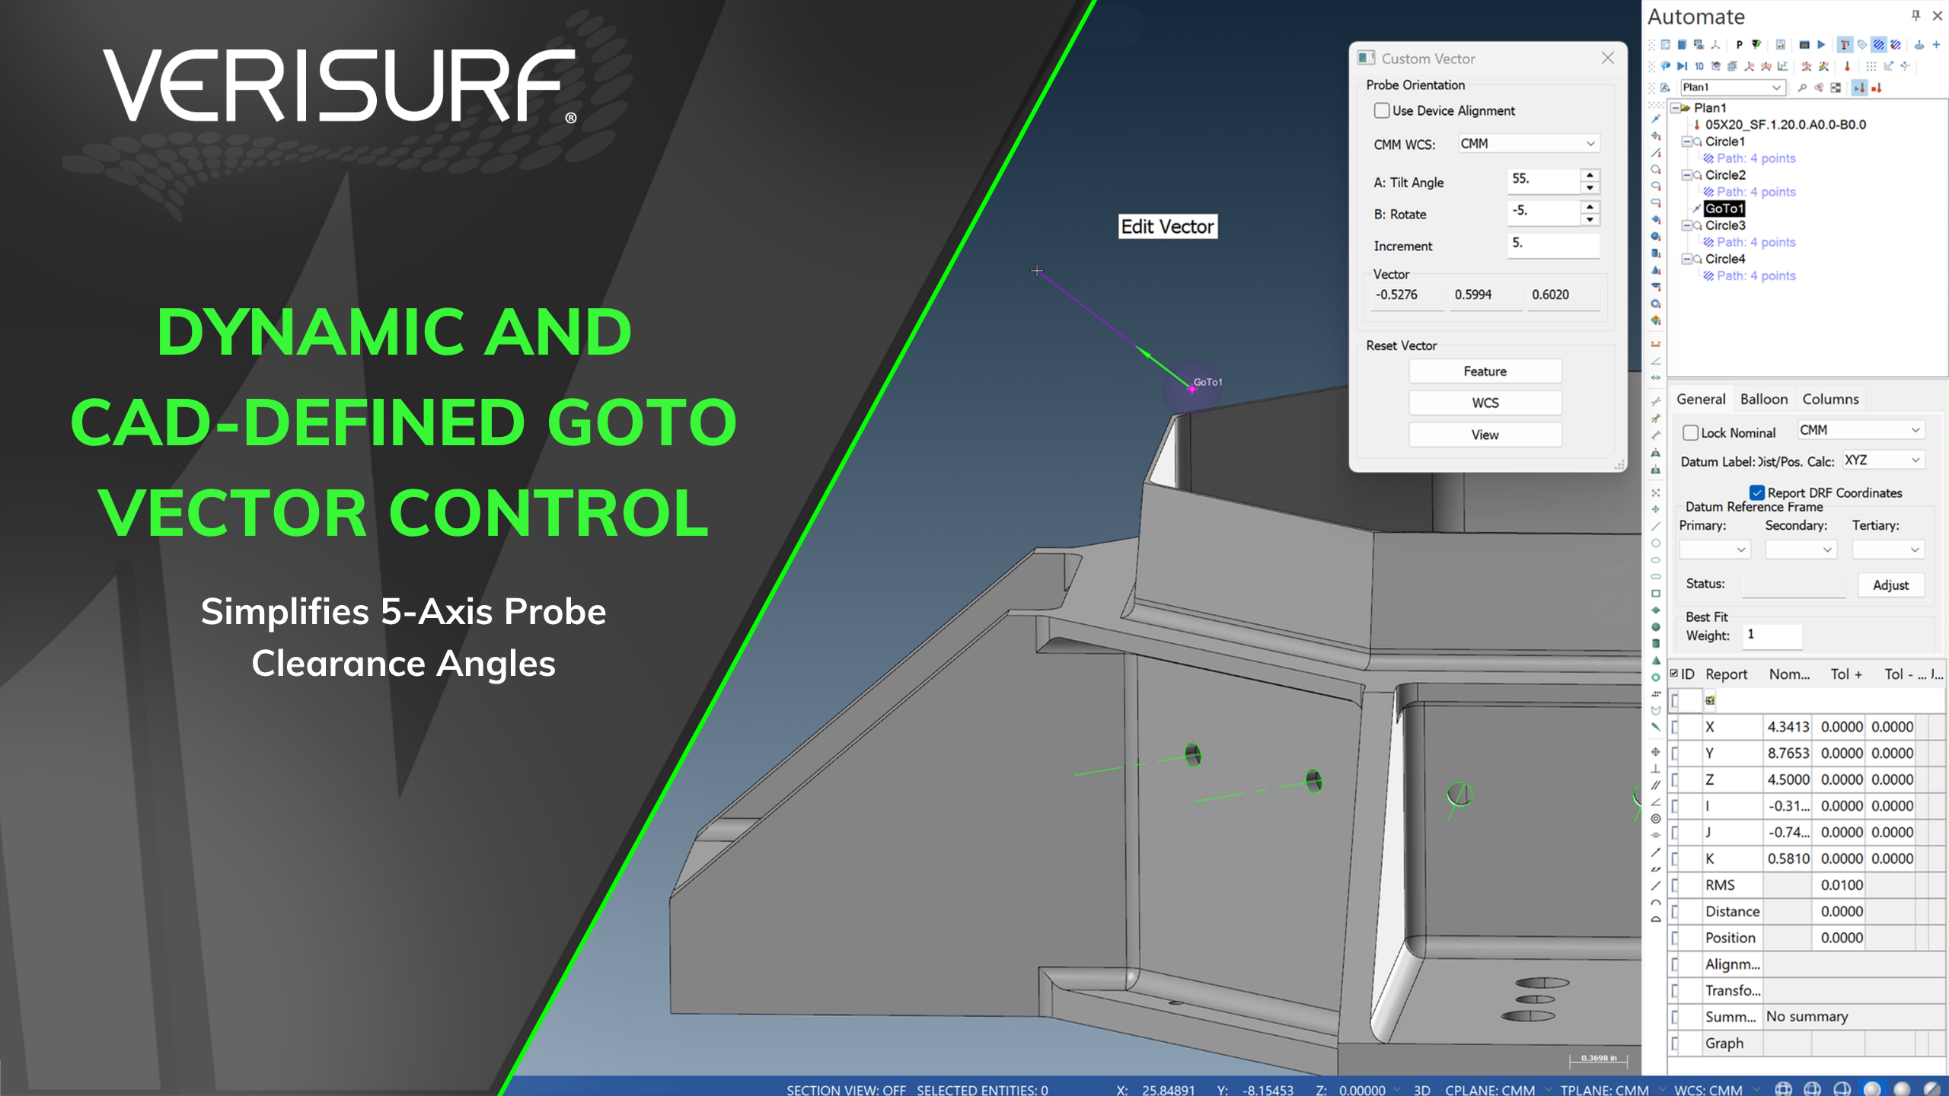Pin the Automate panel
The height and width of the screenshot is (1096, 1949).
pyautogui.click(x=1916, y=15)
